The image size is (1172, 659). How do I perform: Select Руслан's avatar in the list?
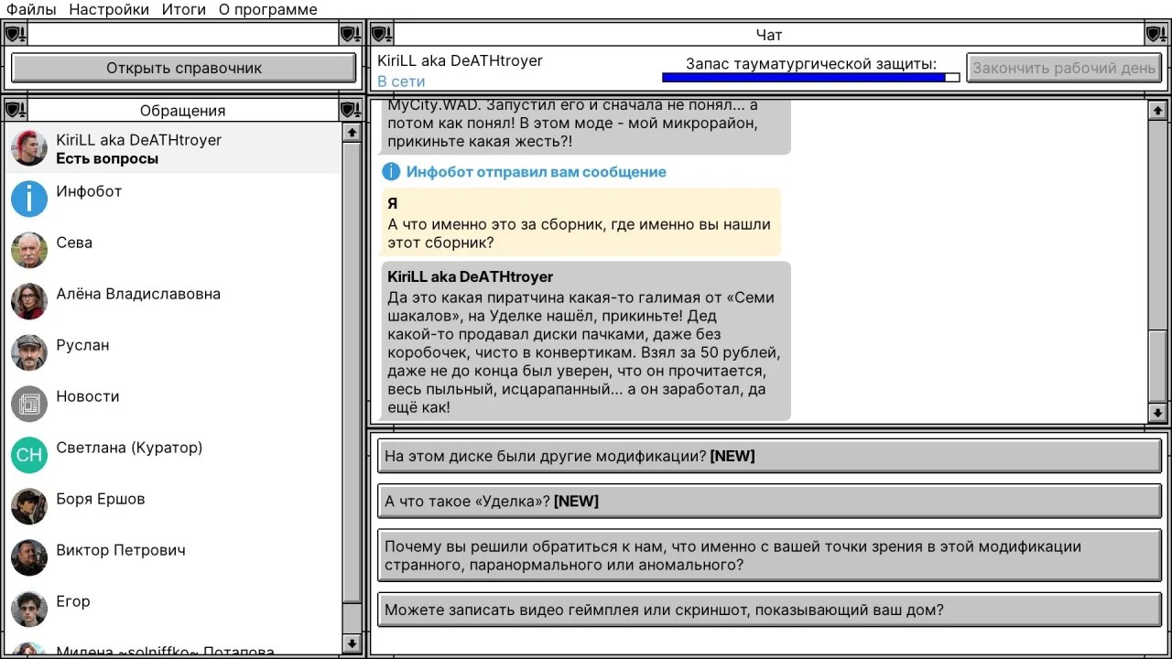pyautogui.click(x=29, y=353)
